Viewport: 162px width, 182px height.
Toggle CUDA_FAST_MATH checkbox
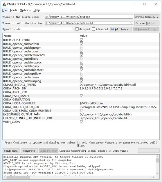[x=82, y=96]
